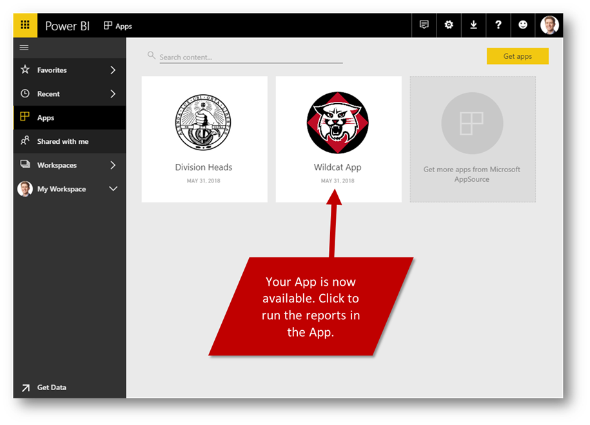Screen dimensions: 590x425
Task: Expand the Recent chevron
Action: (x=113, y=94)
